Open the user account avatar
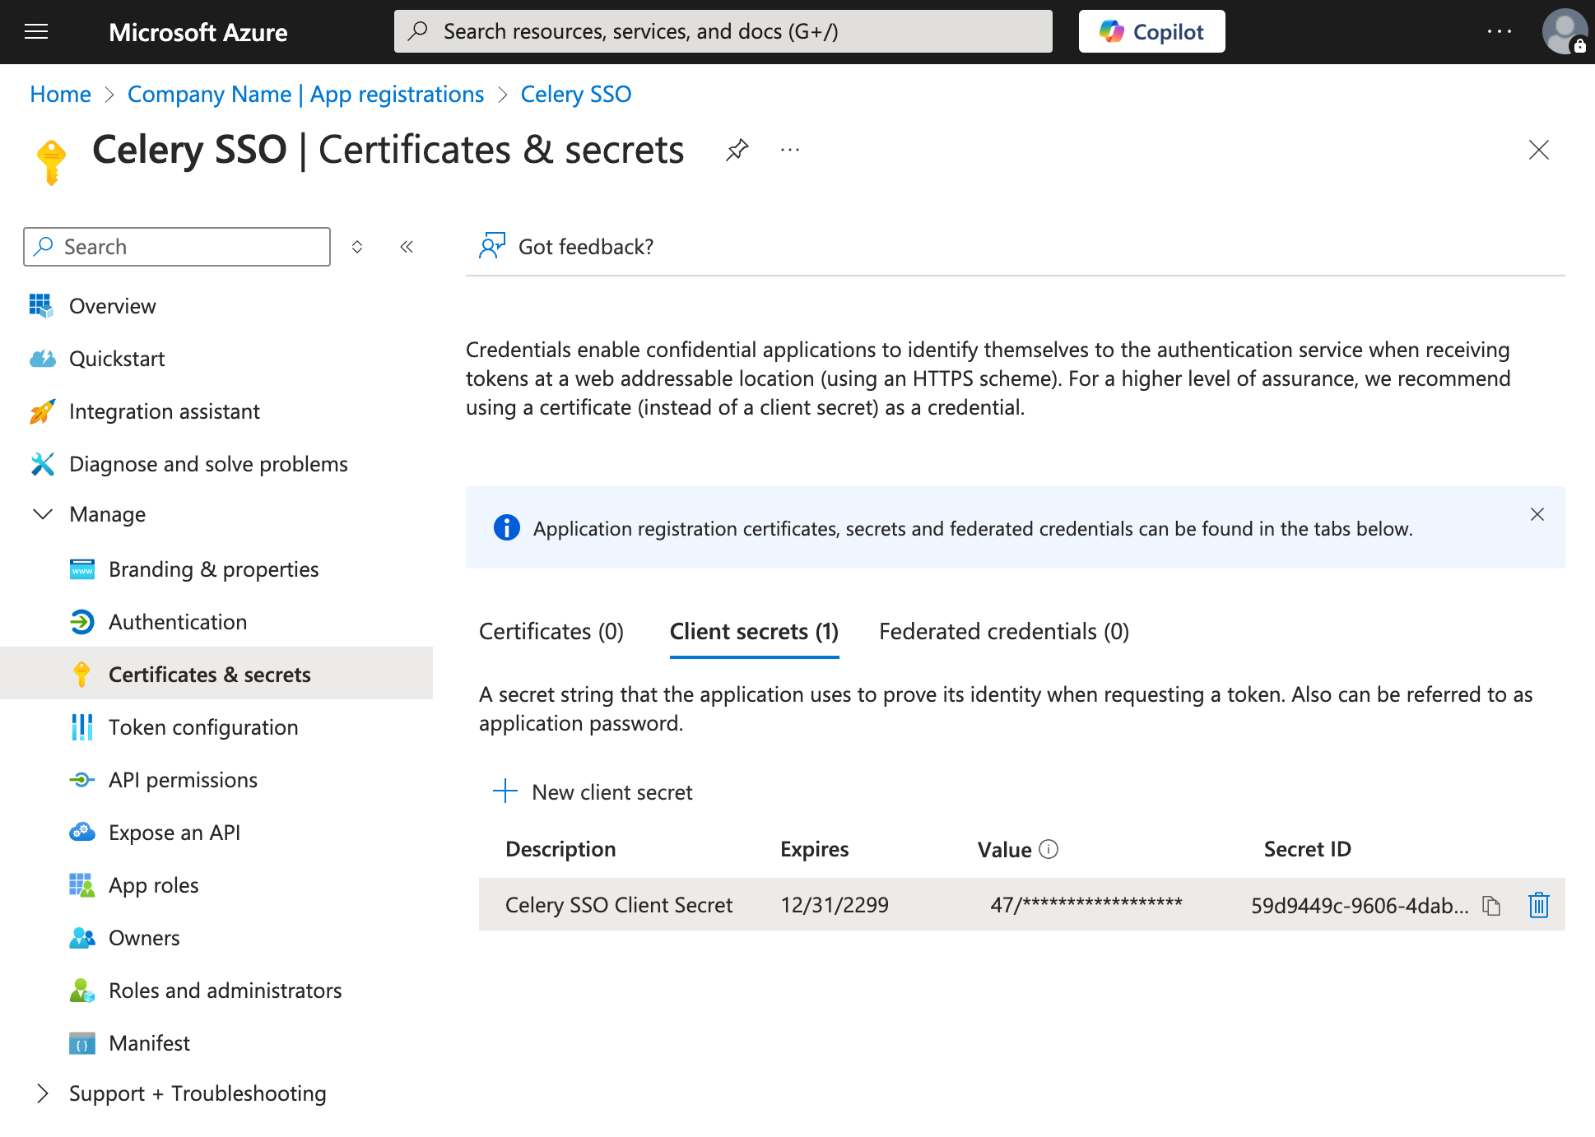The width and height of the screenshot is (1595, 1137). coord(1563,32)
